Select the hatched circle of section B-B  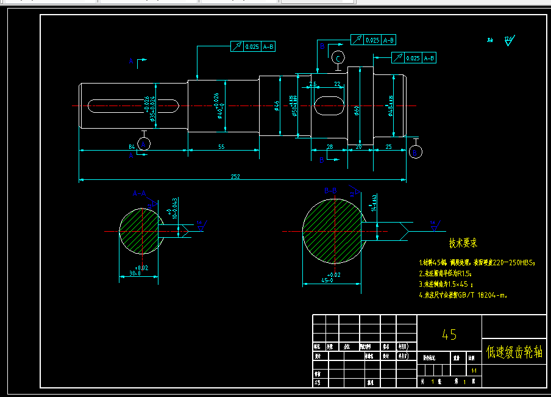tap(334, 231)
